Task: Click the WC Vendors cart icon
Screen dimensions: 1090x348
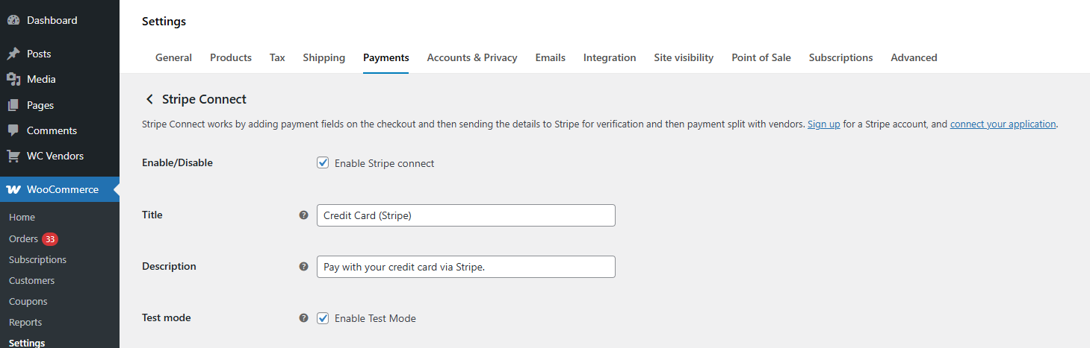Action: point(13,156)
